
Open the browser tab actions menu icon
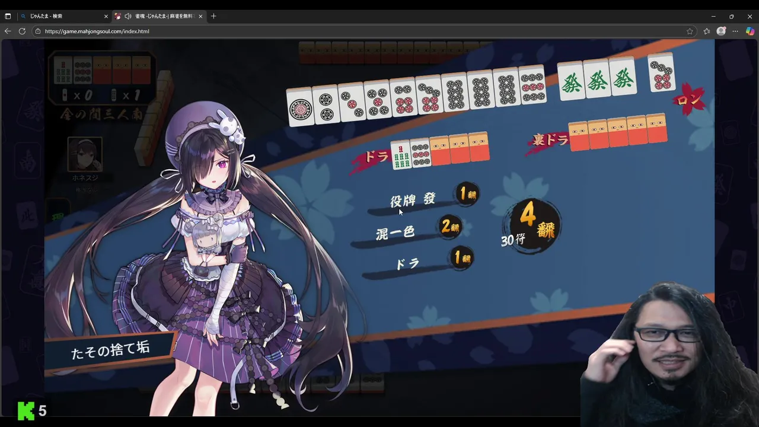pos(8,16)
